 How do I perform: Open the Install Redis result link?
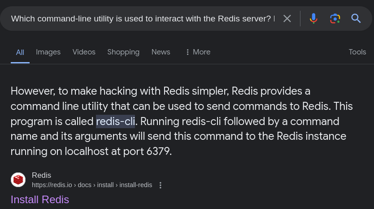tap(40, 199)
